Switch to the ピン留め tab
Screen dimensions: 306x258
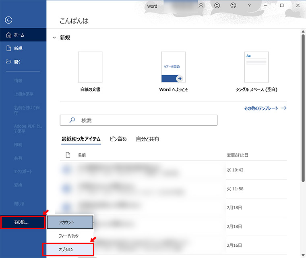point(118,139)
